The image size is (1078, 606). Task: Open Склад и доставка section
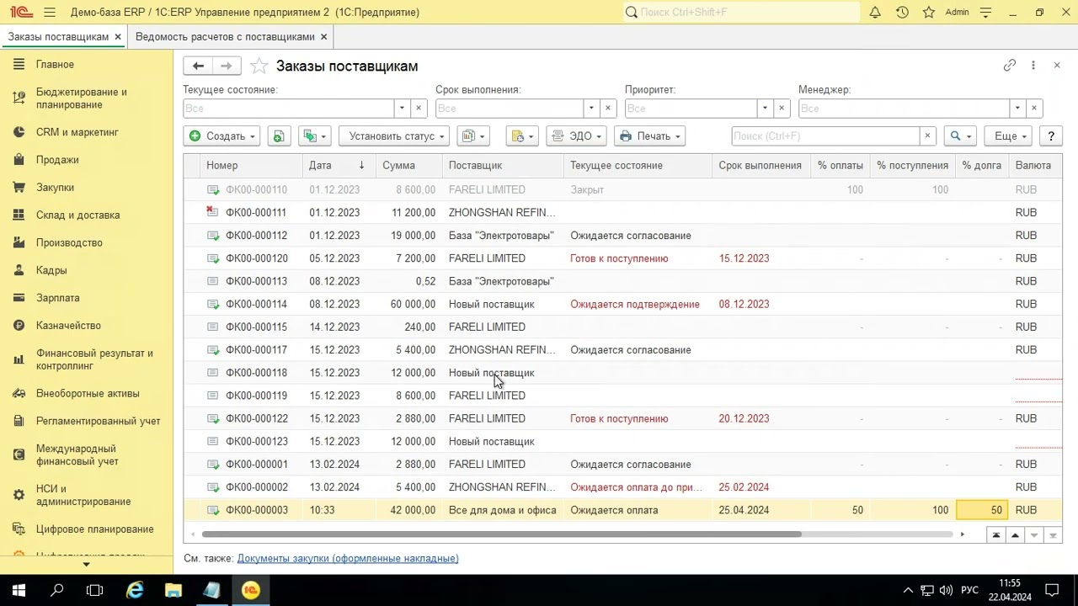coord(77,215)
